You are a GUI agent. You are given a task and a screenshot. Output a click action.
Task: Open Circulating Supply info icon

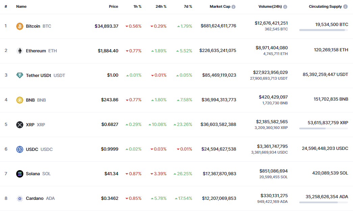point(345,6)
